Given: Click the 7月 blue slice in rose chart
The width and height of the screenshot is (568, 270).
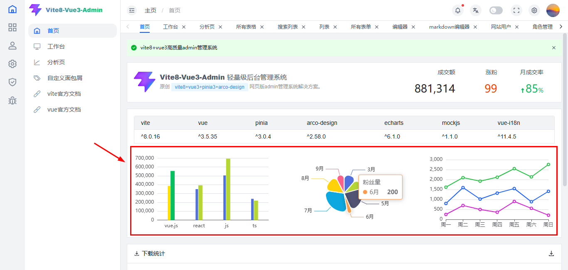Looking at the screenshot, I should coord(336,202).
